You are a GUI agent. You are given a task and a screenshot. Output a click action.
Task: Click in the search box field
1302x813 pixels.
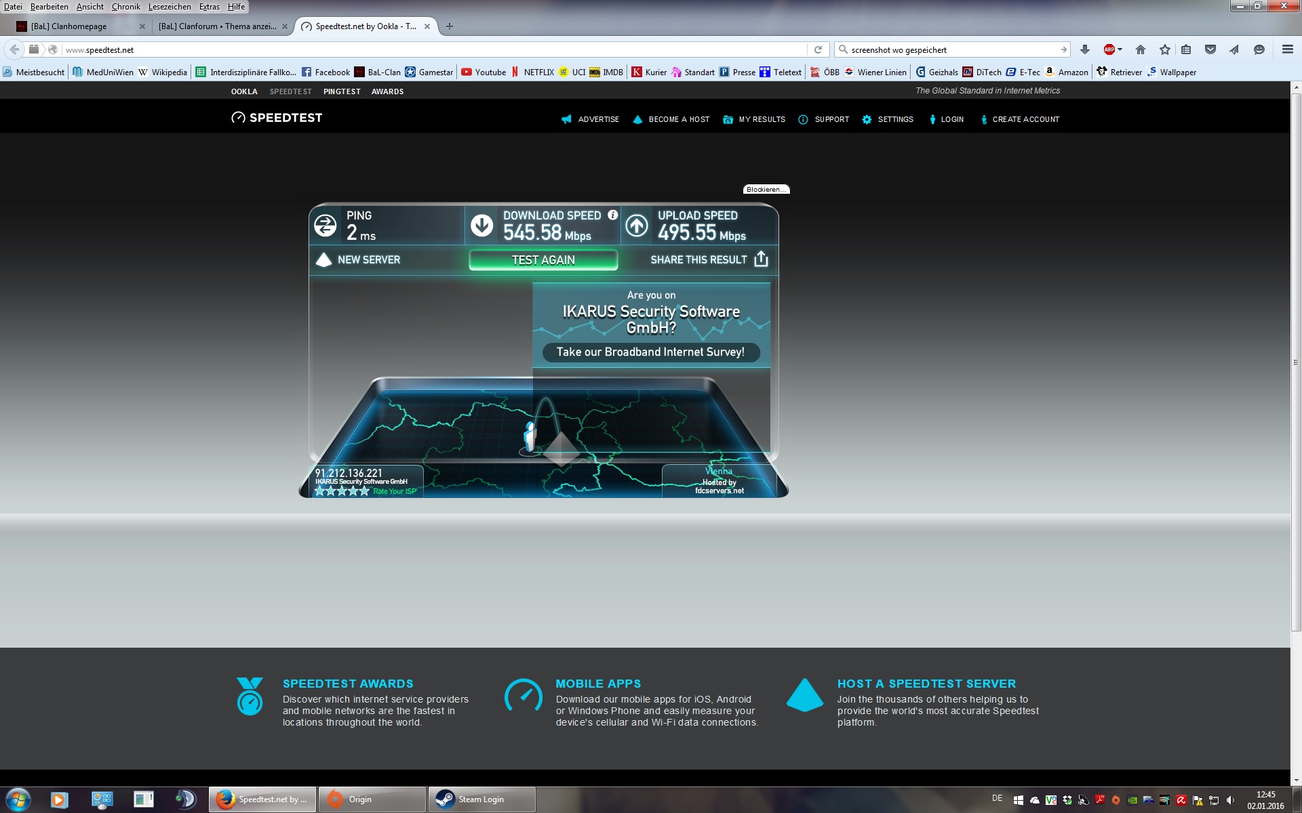[x=949, y=49]
